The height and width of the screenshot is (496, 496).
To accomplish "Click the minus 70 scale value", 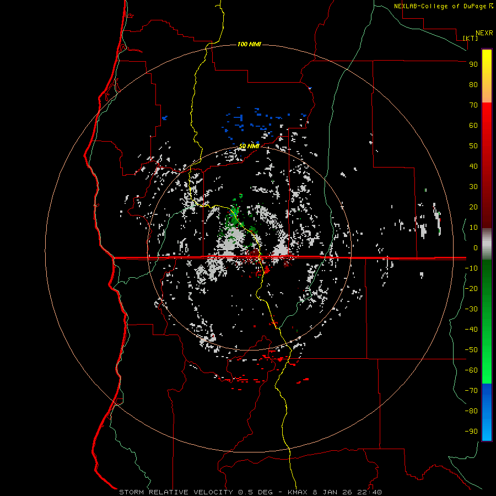I will click(x=471, y=391).
